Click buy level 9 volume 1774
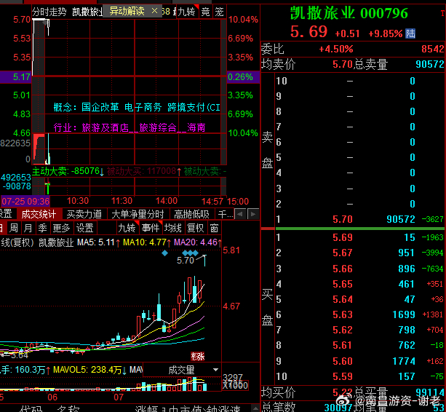446x412 pixels. [404, 361]
